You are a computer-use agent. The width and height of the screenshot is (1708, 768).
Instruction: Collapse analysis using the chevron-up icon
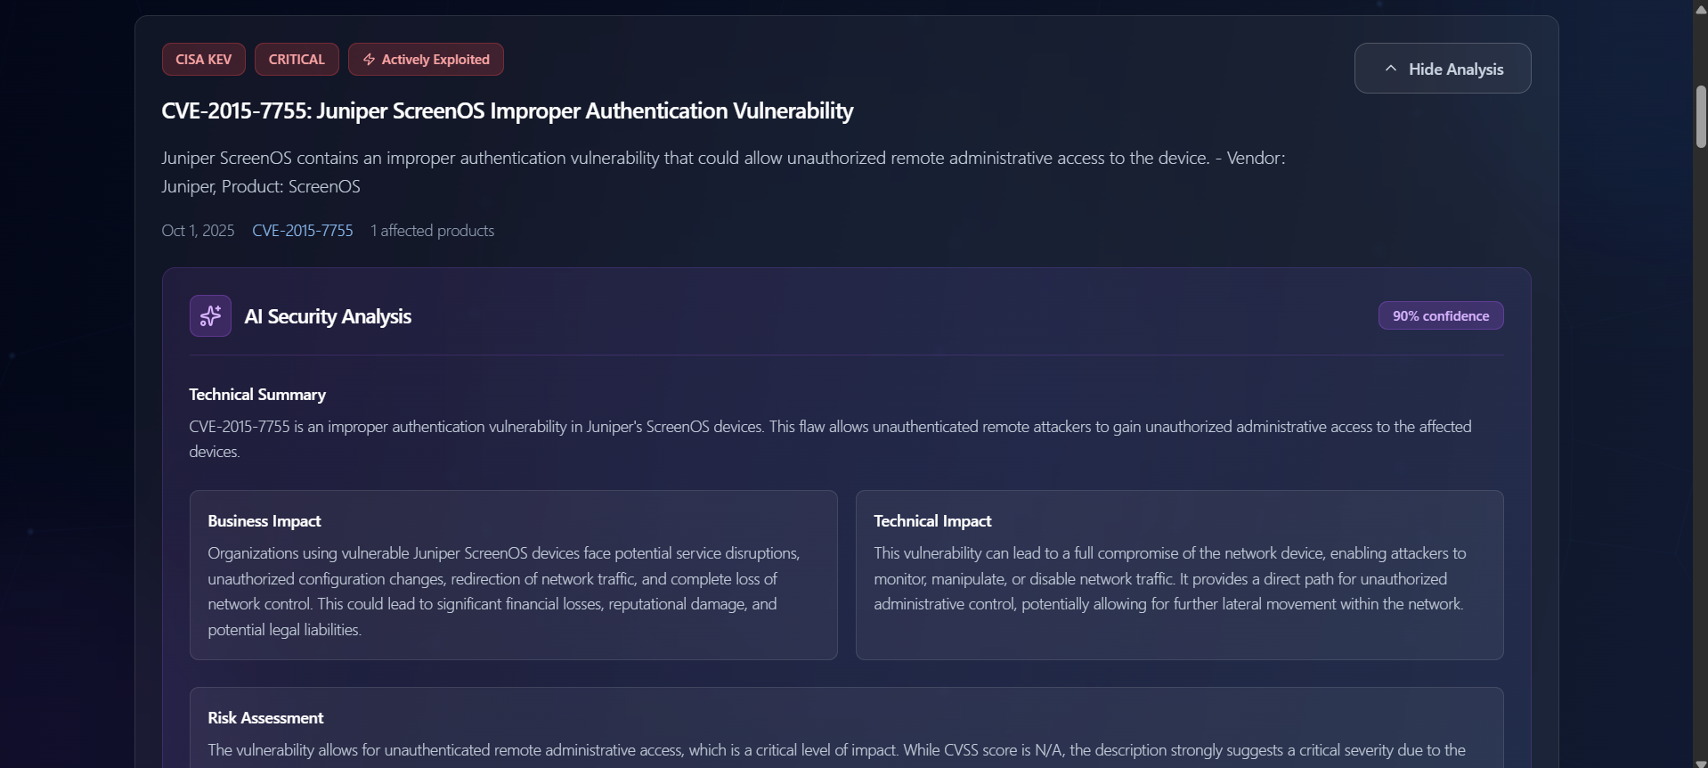coord(1391,69)
